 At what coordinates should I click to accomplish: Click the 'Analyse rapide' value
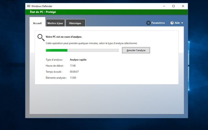78,60
